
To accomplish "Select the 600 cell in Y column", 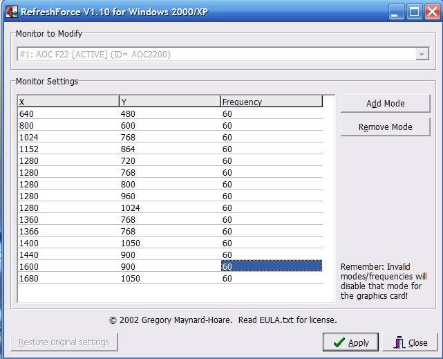I will (170, 125).
